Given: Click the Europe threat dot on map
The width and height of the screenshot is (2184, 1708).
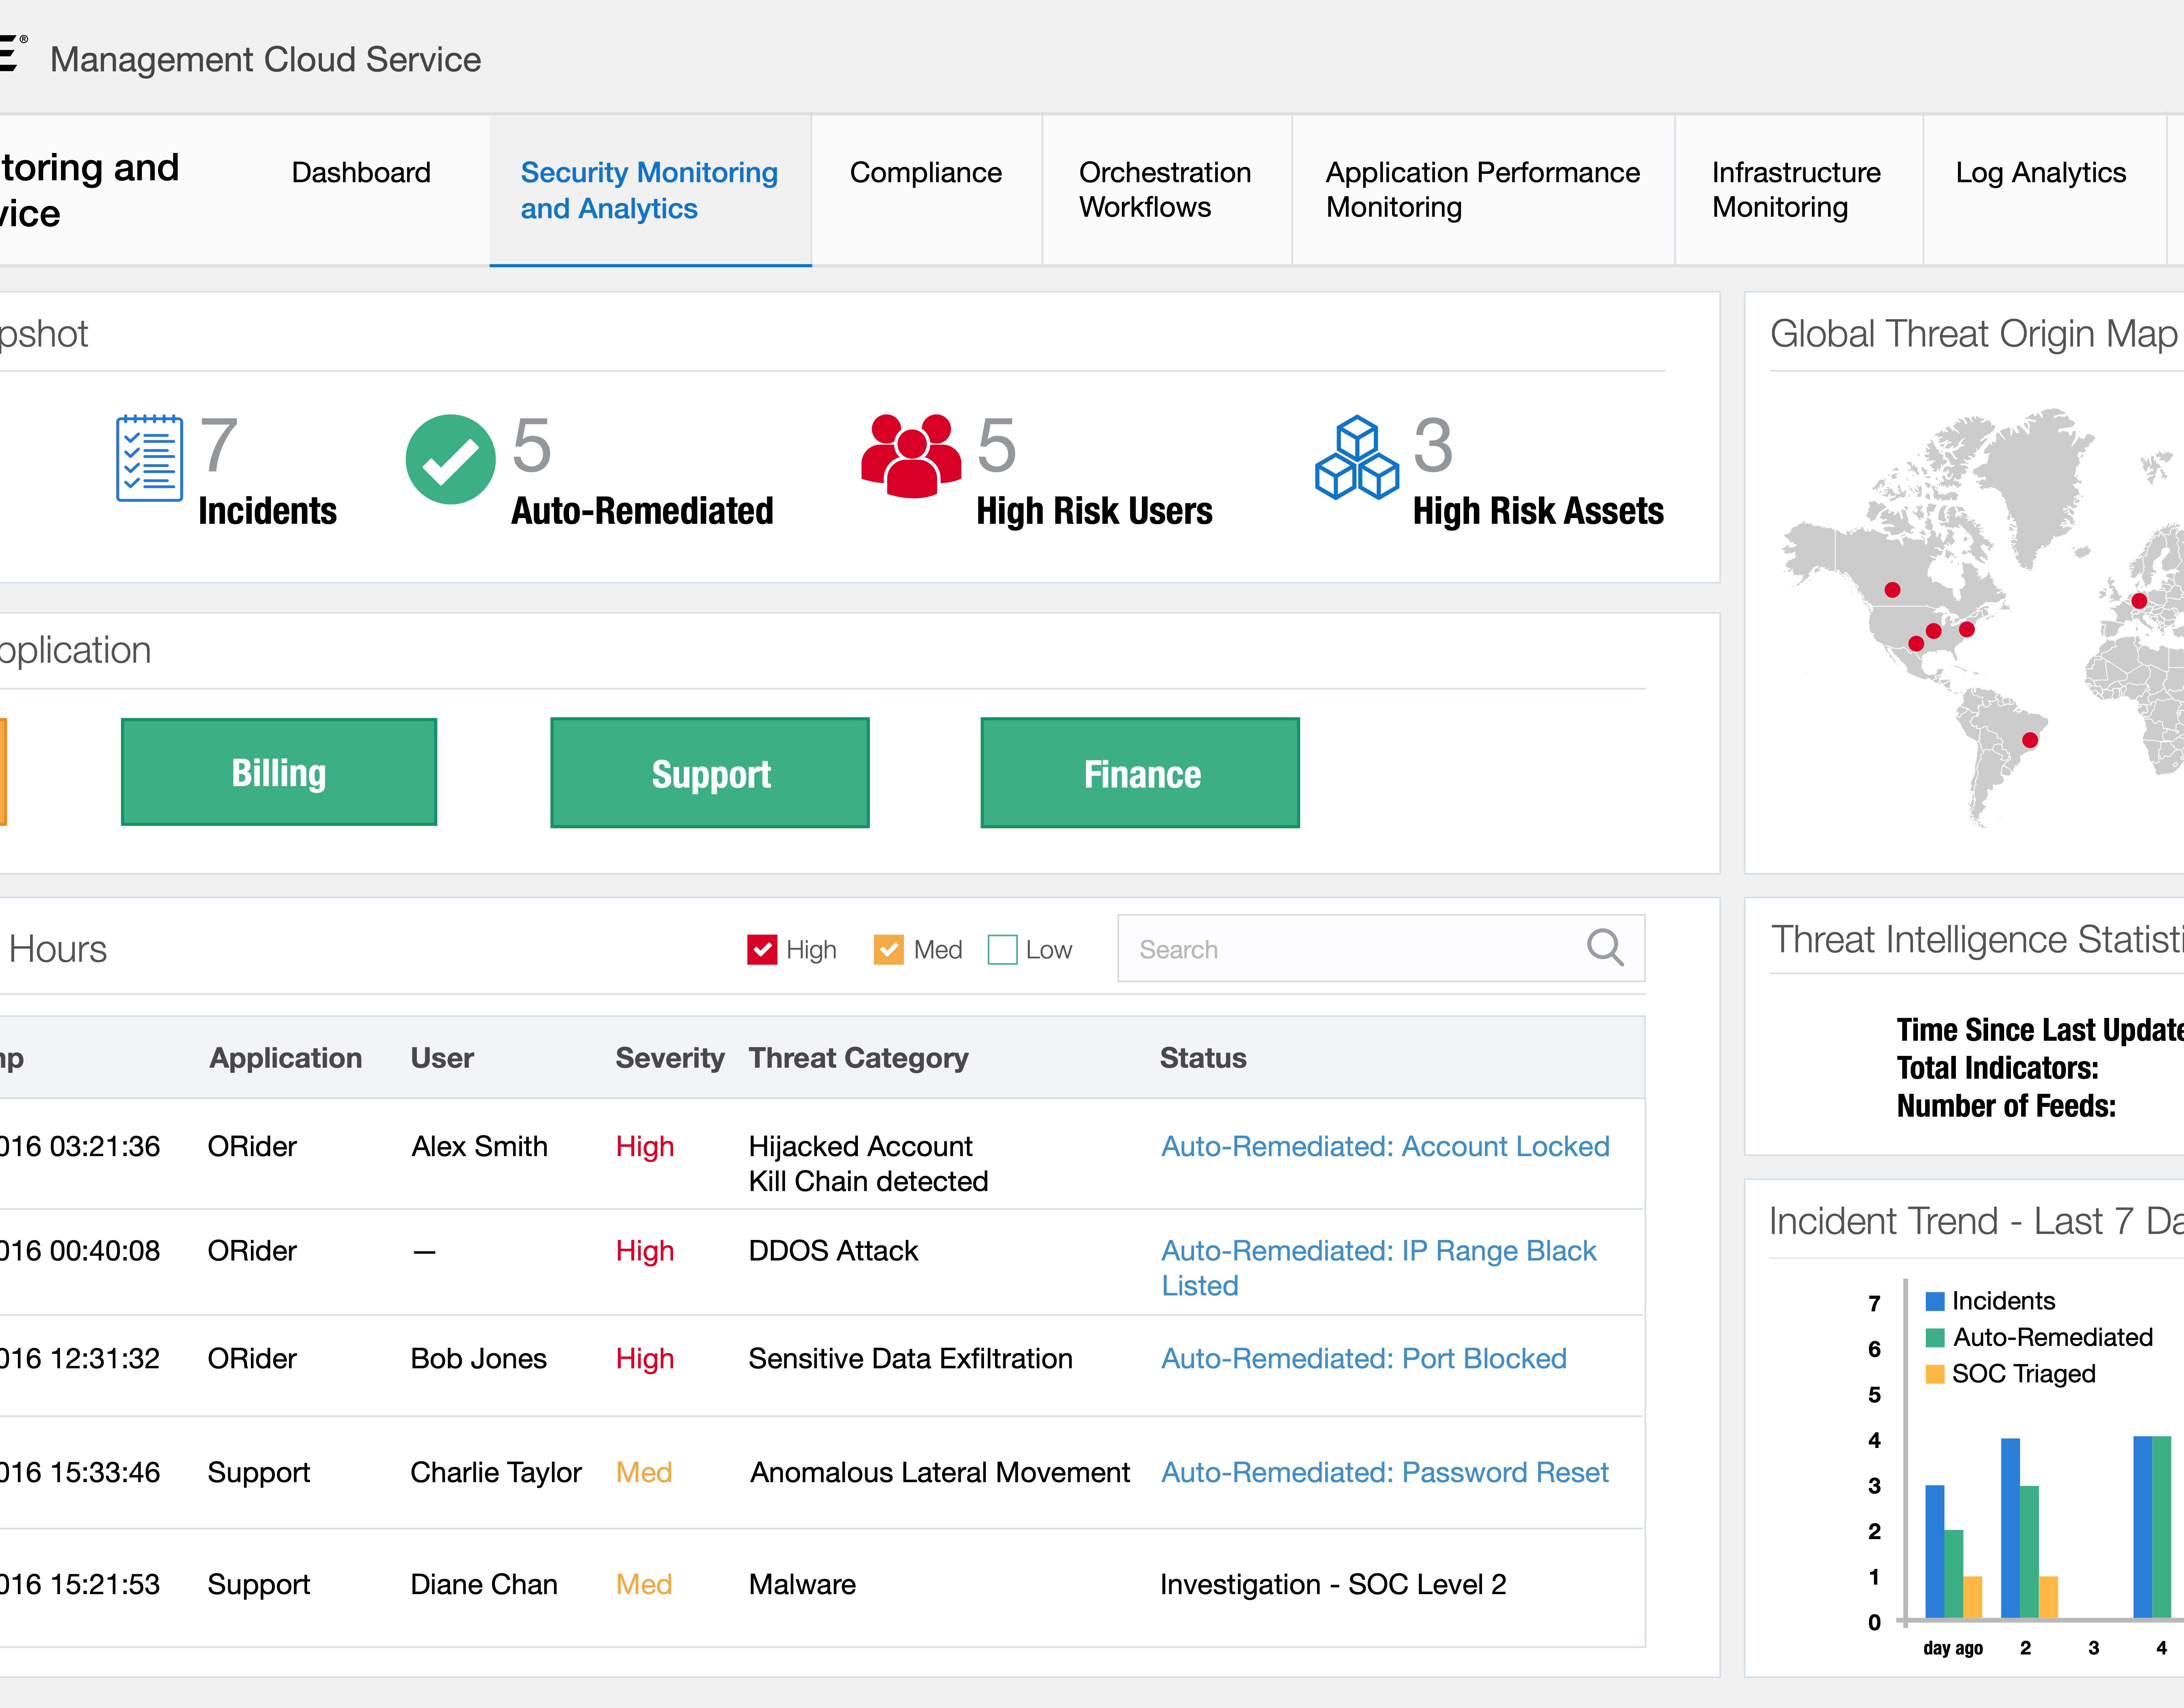Looking at the screenshot, I should [x=2138, y=601].
